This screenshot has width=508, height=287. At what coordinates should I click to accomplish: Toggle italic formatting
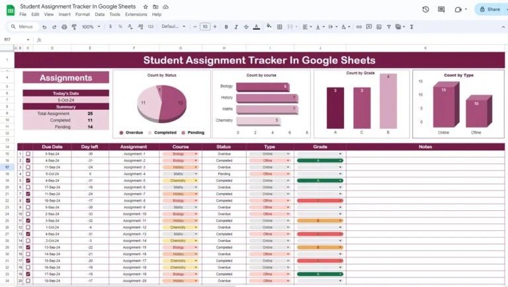236,27
